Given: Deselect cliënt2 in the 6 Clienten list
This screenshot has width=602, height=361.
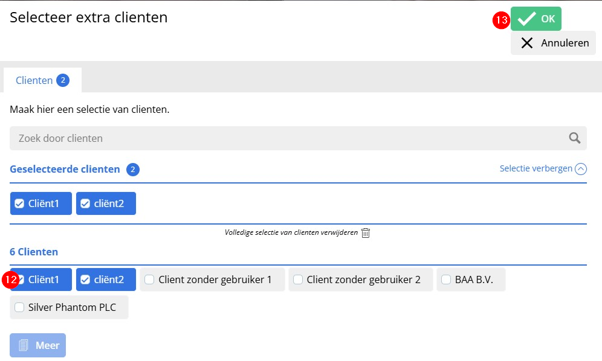Looking at the screenshot, I should (x=106, y=280).
